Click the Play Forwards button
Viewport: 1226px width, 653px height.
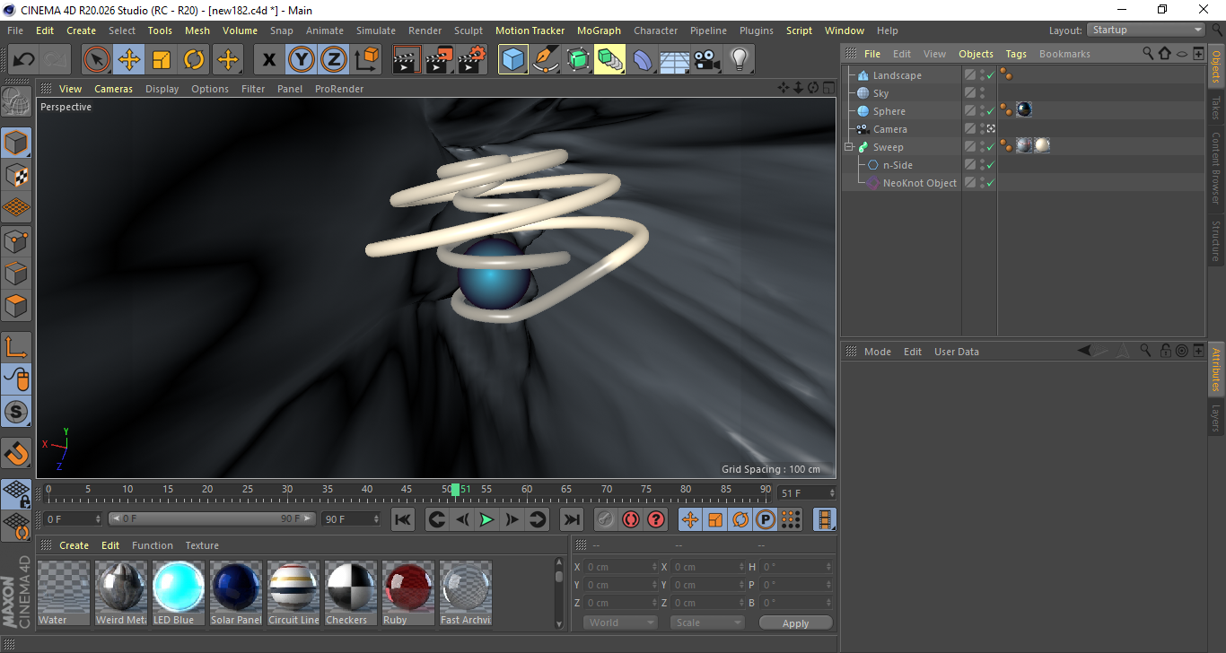(x=486, y=519)
